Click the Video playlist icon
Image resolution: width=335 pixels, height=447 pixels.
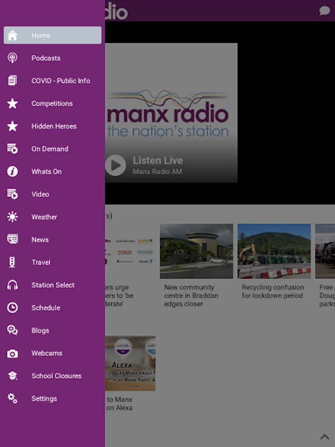12,194
